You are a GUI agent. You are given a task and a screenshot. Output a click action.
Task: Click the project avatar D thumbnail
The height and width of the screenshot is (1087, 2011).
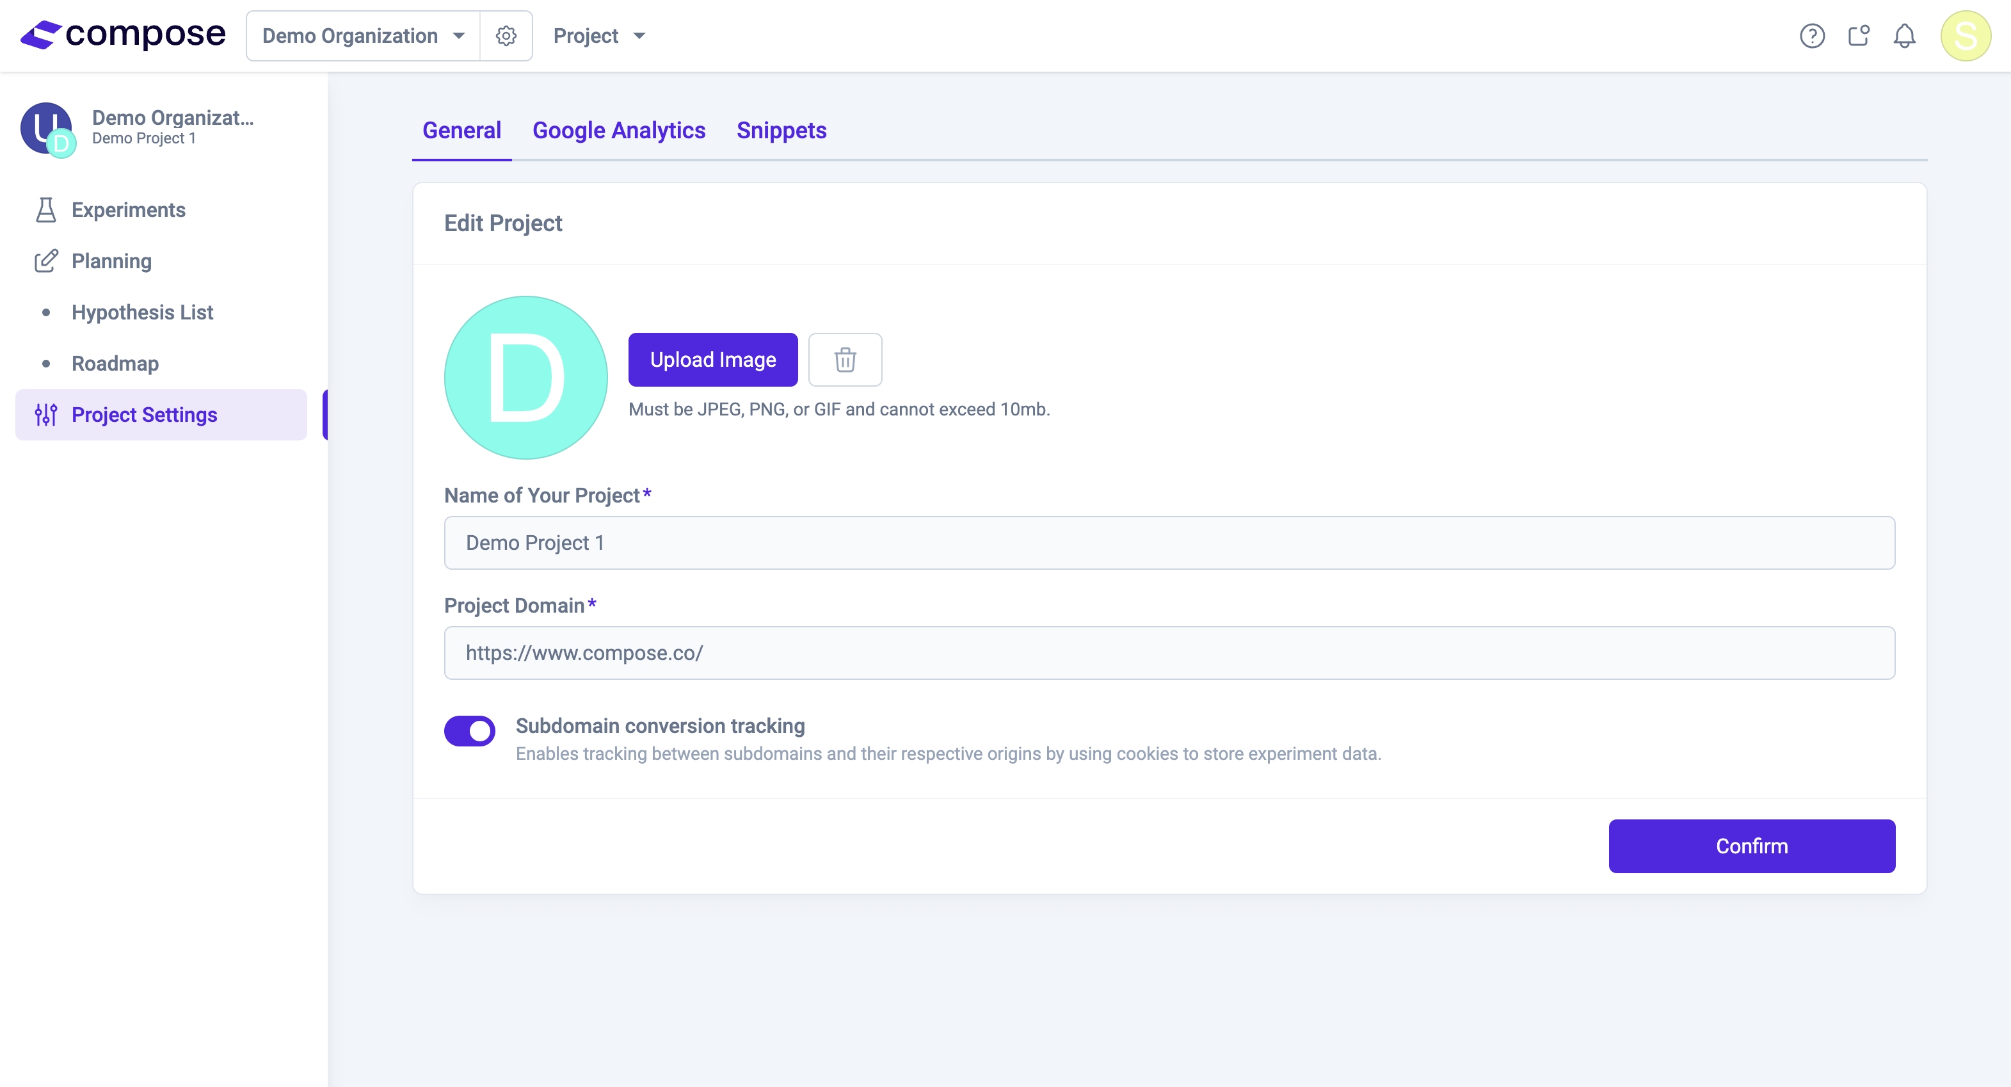coord(525,377)
